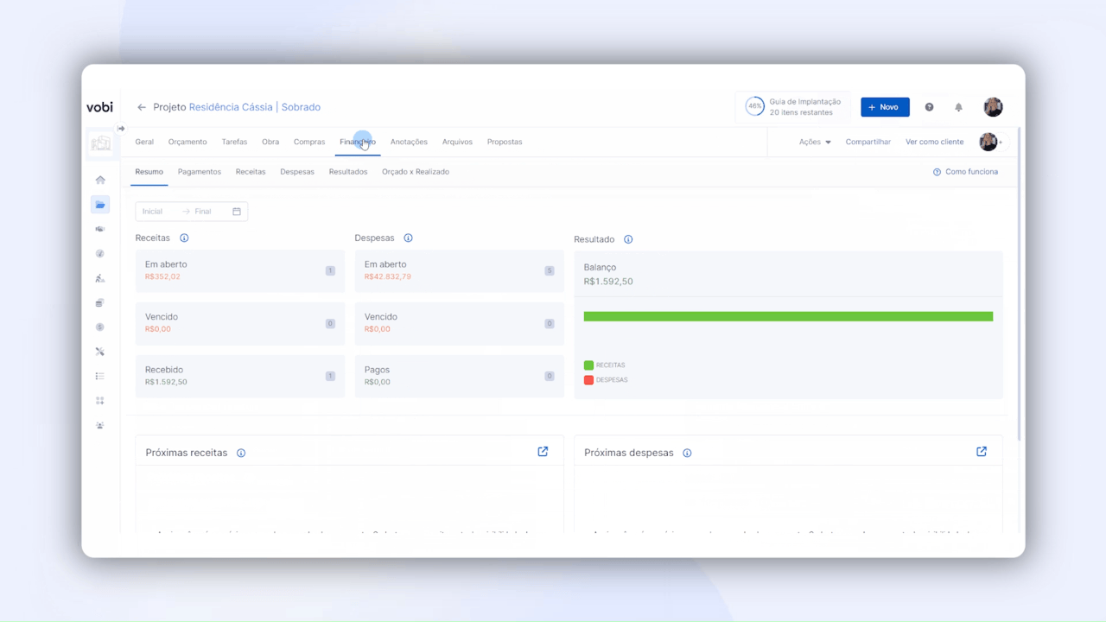
Task: Switch to the Tarefas tab
Action: 234,142
